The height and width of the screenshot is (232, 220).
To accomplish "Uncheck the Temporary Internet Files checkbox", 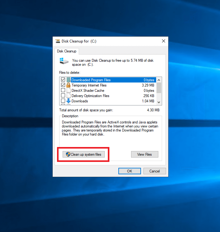I will pos(63,85).
